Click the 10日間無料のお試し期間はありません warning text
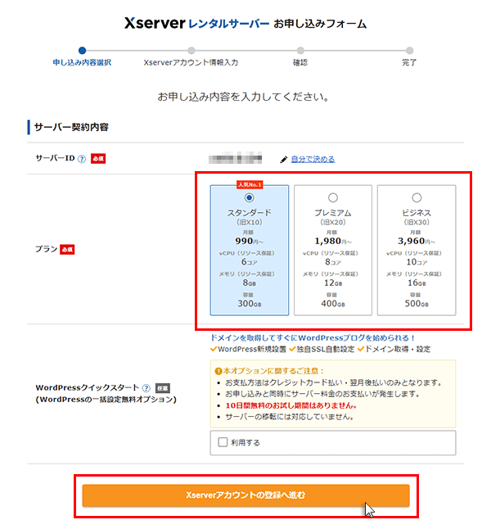The image size is (491, 529). pos(291,405)
